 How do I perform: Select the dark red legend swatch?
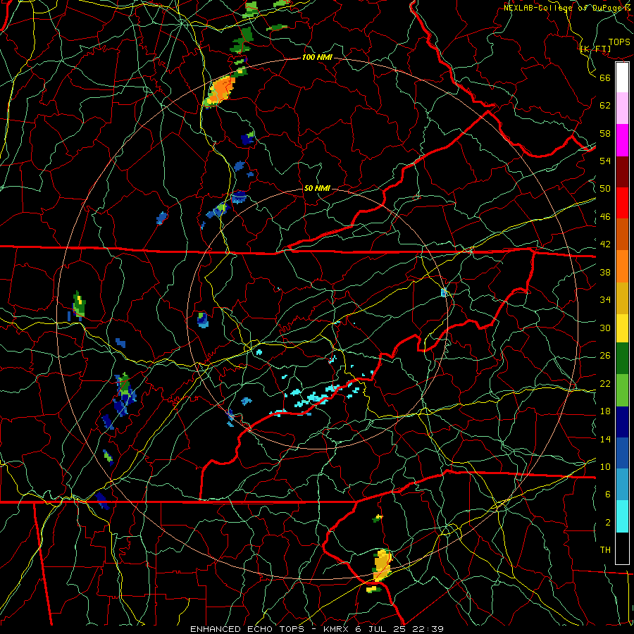622,172
